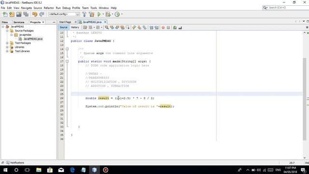Debug the project

108,14
